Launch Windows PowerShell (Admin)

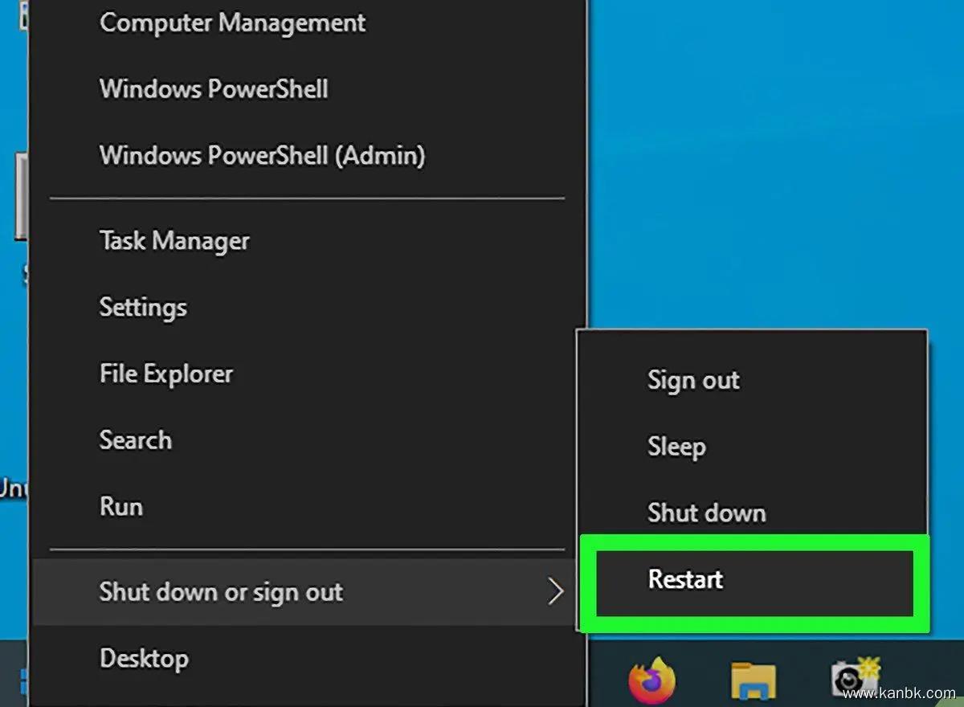pos(262,154)
